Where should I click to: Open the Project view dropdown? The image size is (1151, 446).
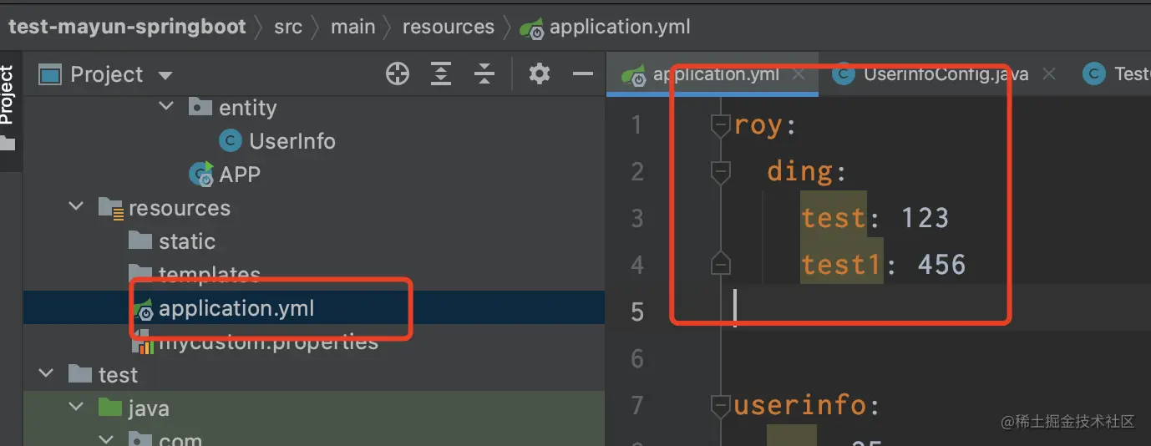pos(165,75)
